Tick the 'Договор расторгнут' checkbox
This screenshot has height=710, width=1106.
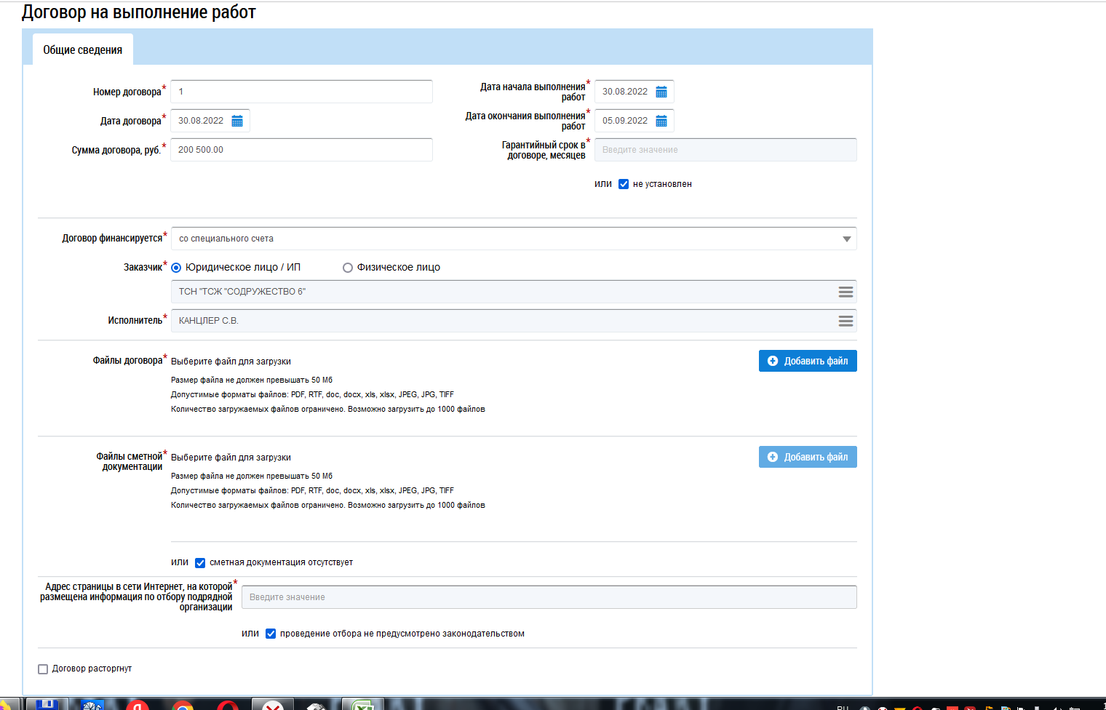[43, 669]
